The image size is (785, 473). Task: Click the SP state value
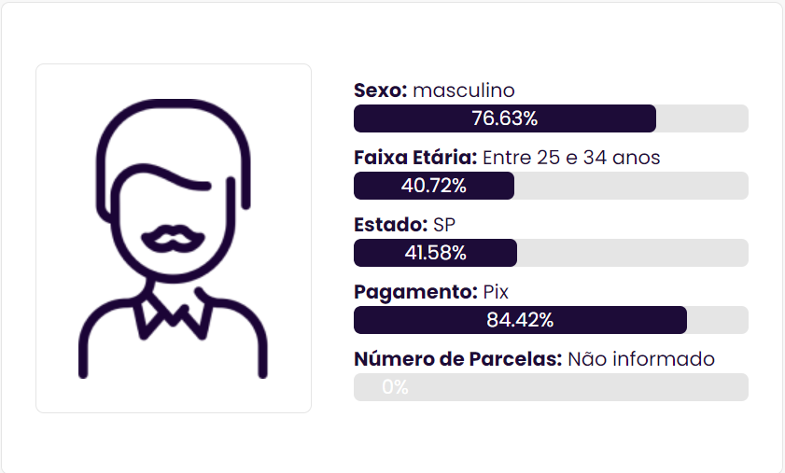(x=444, y=225)
